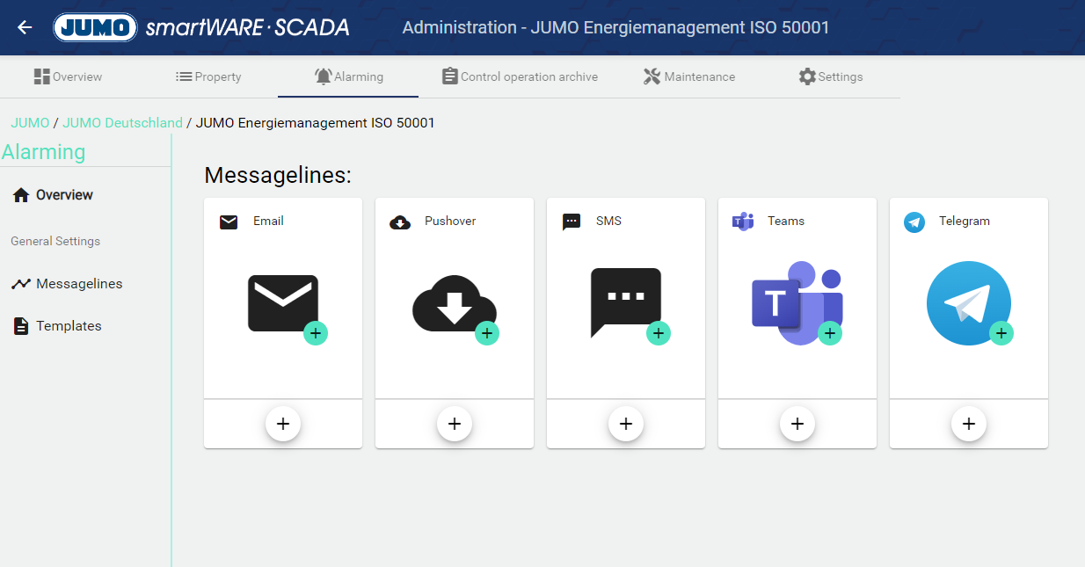This screenshot has height=567, width=1085.
Task: Switch to the Property tab
Action: click(x=208, y=76)
